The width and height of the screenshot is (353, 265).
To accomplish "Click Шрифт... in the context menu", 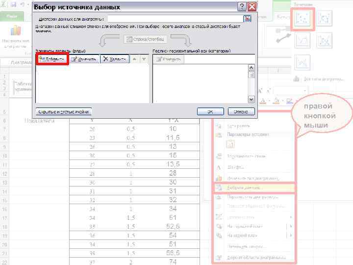I will (x=253, y=167).
